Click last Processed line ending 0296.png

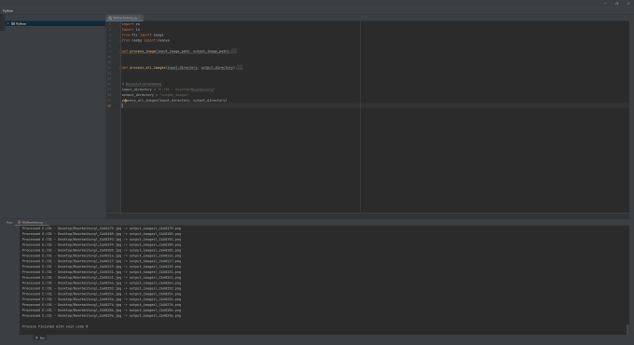(102, 316)
